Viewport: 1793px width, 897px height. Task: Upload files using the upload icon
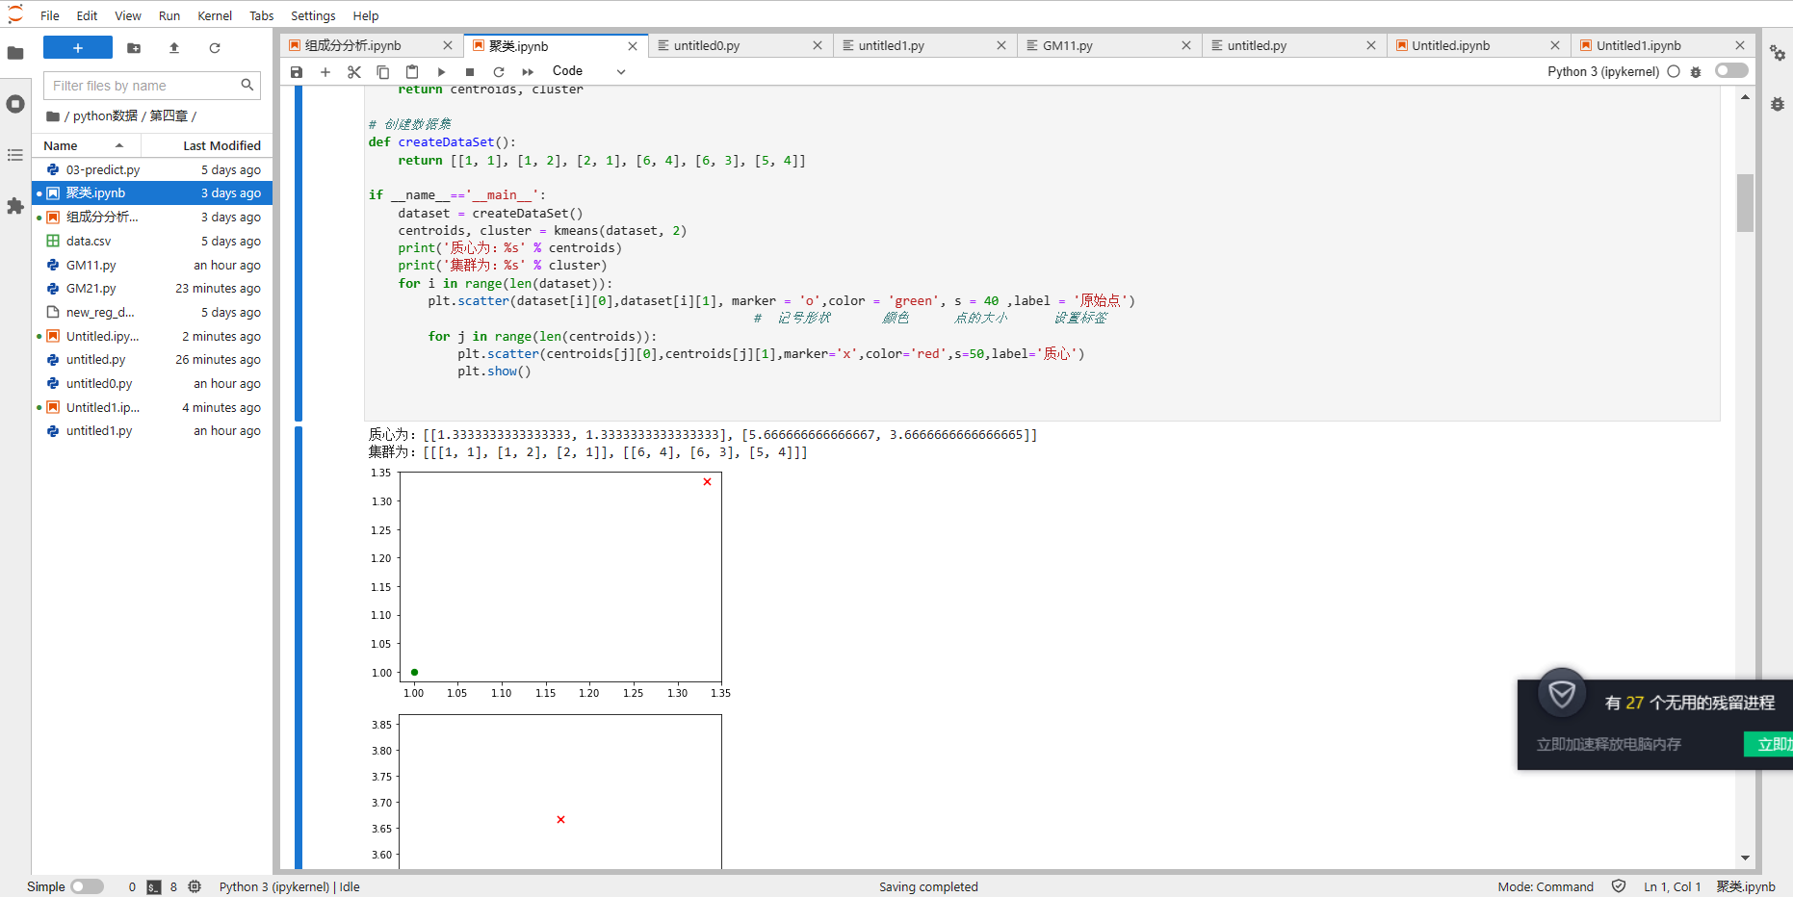coord(174,48)
